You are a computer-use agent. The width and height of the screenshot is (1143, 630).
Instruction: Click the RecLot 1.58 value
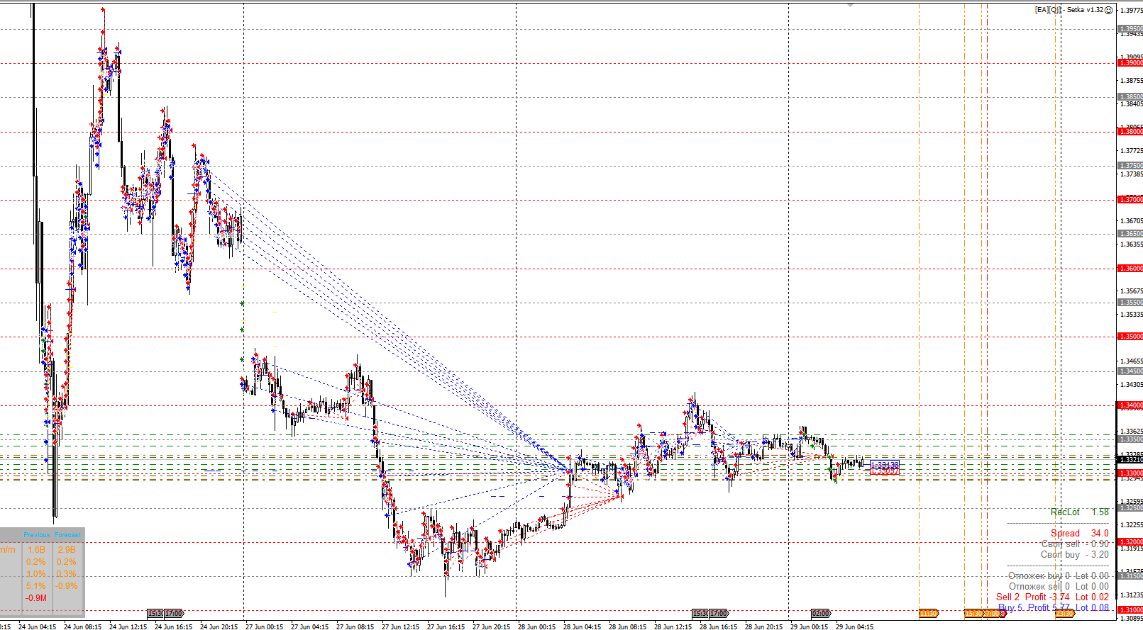[x=1079, y=512]
